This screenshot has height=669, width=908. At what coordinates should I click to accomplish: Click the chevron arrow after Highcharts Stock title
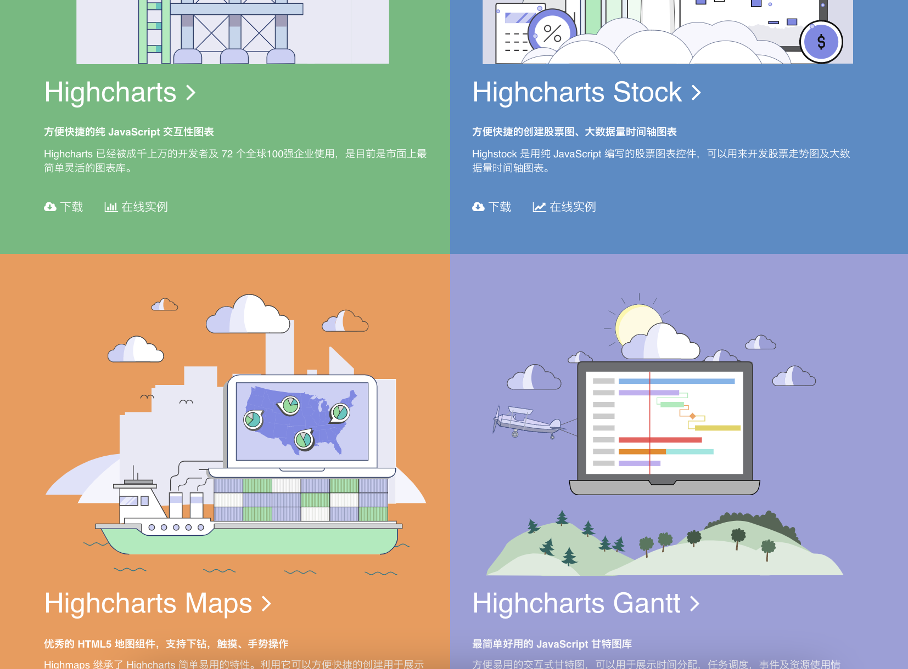[x=696, y=93]
